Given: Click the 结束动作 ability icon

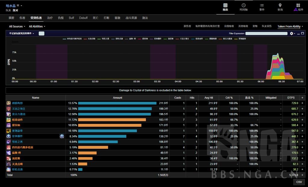Looking at the screenshot, I should click(x=8, y=120).
